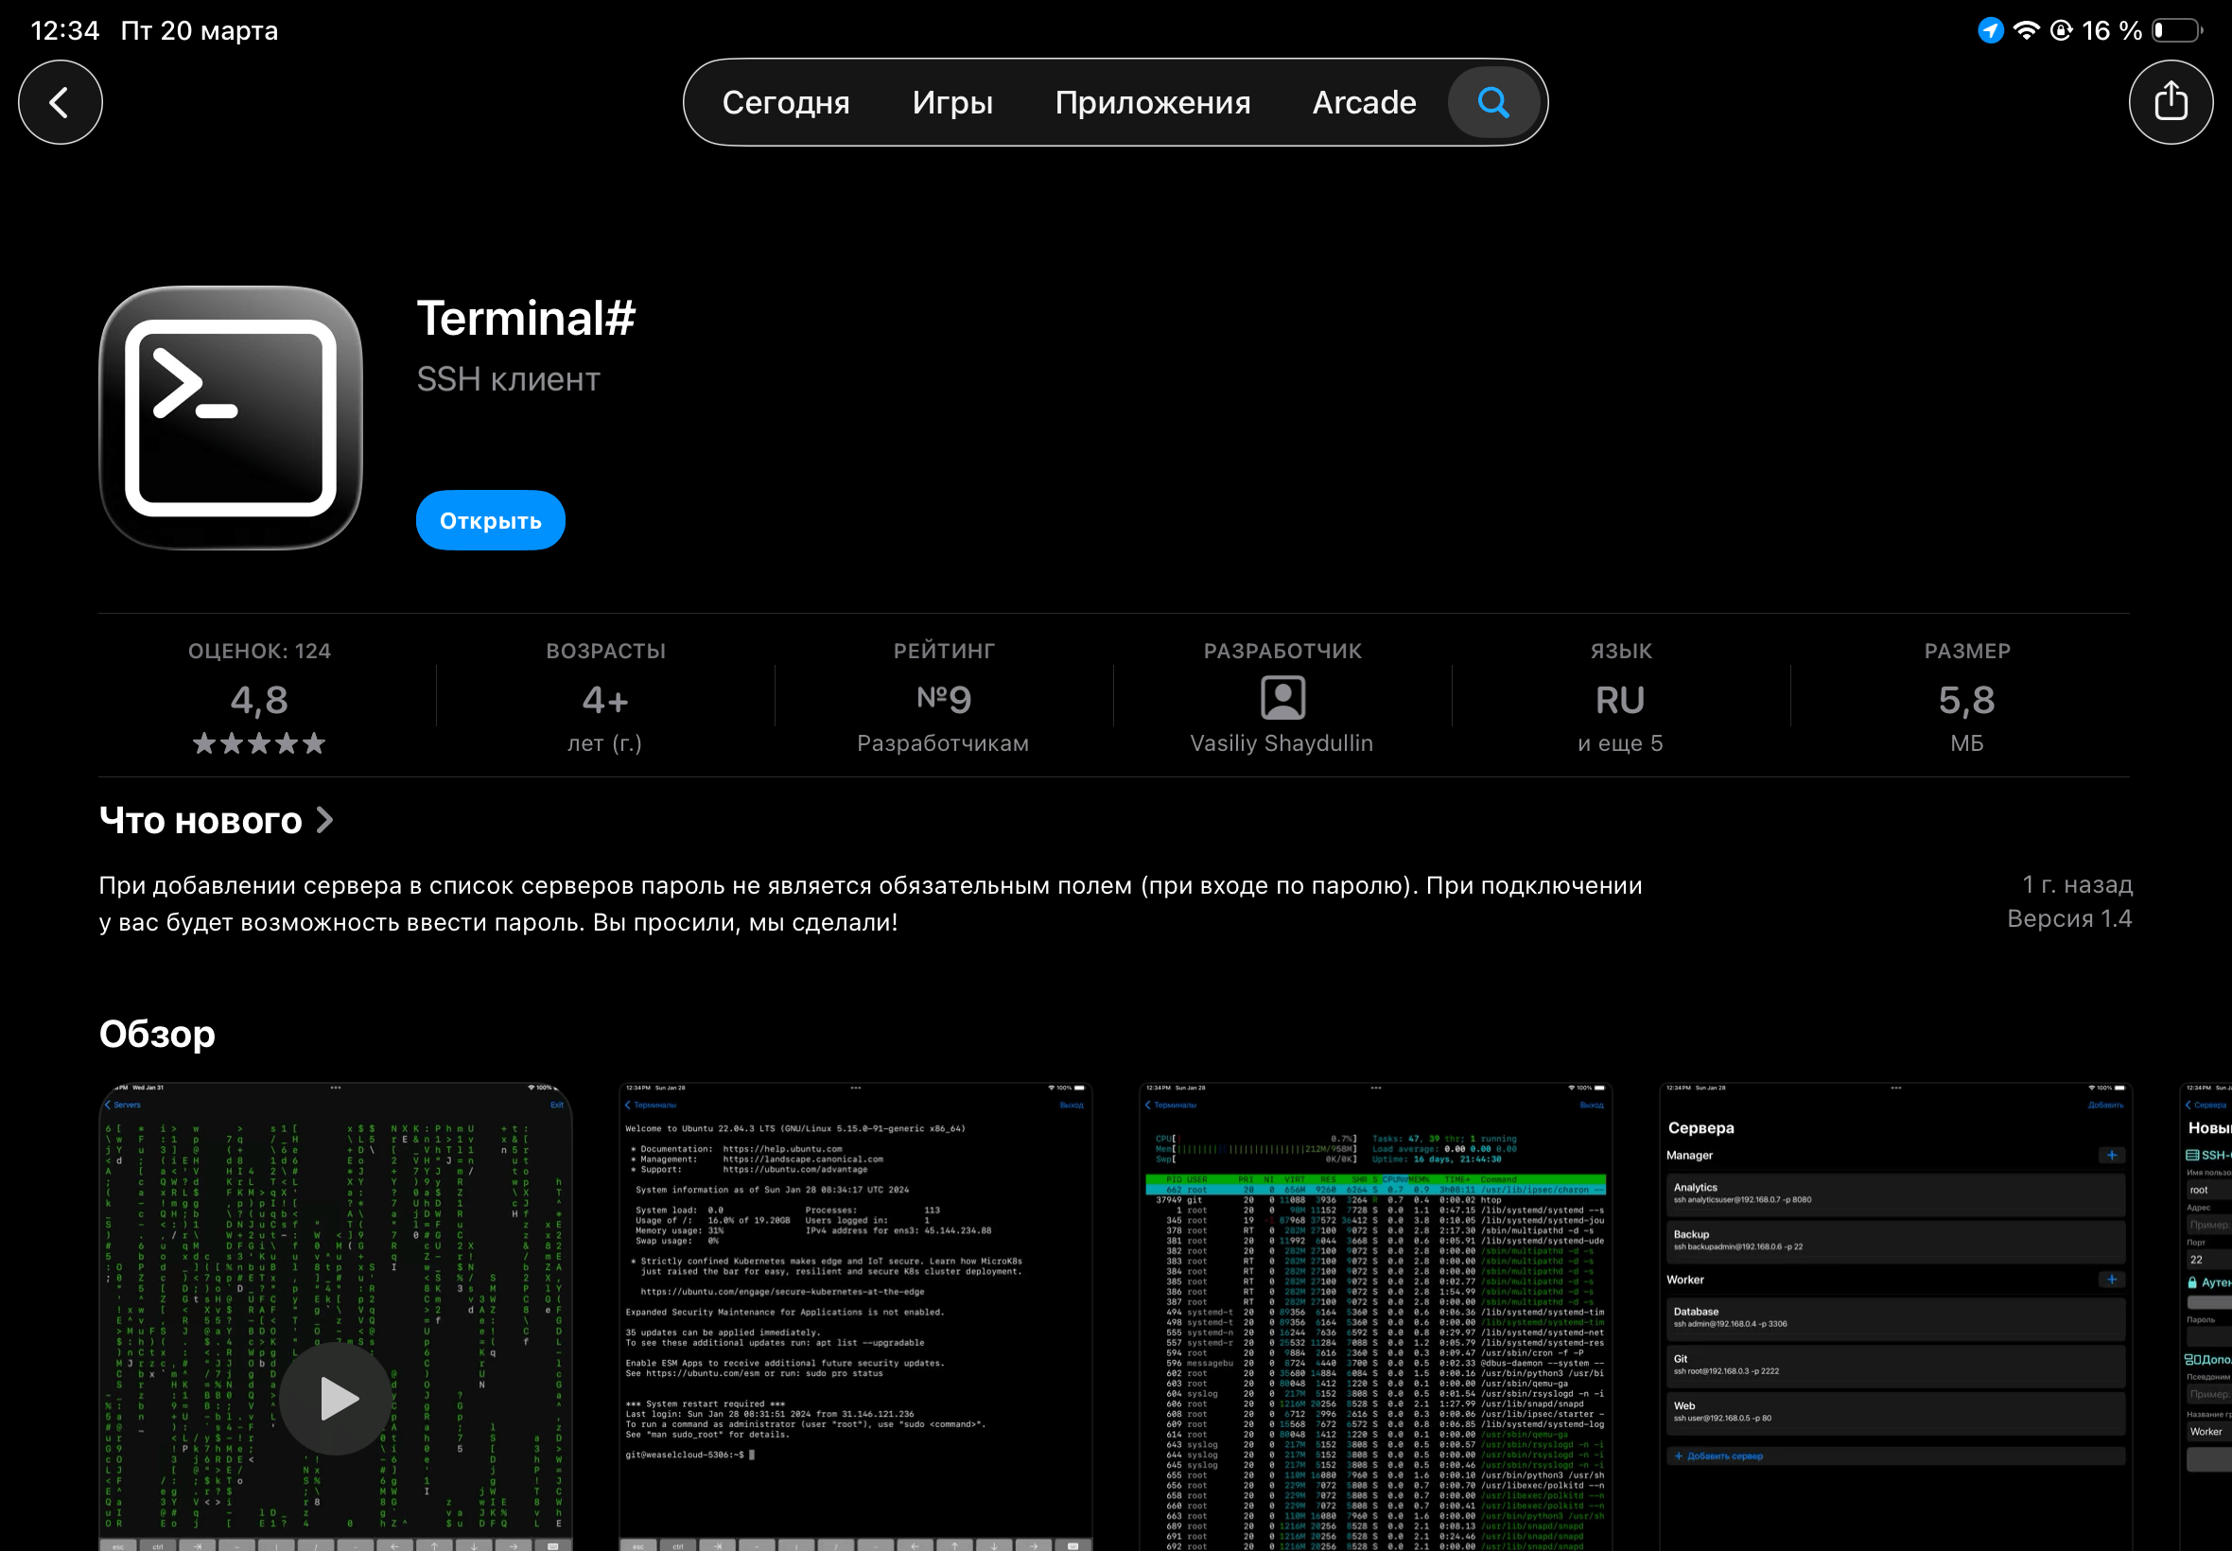Tap the back arrow button
This screenshot has height=1551, width=2232.
pyautogui.click(x=61, y=102)
